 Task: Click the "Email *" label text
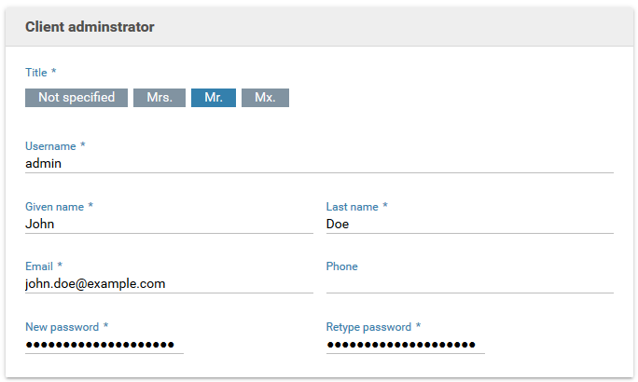click(43, 266)
